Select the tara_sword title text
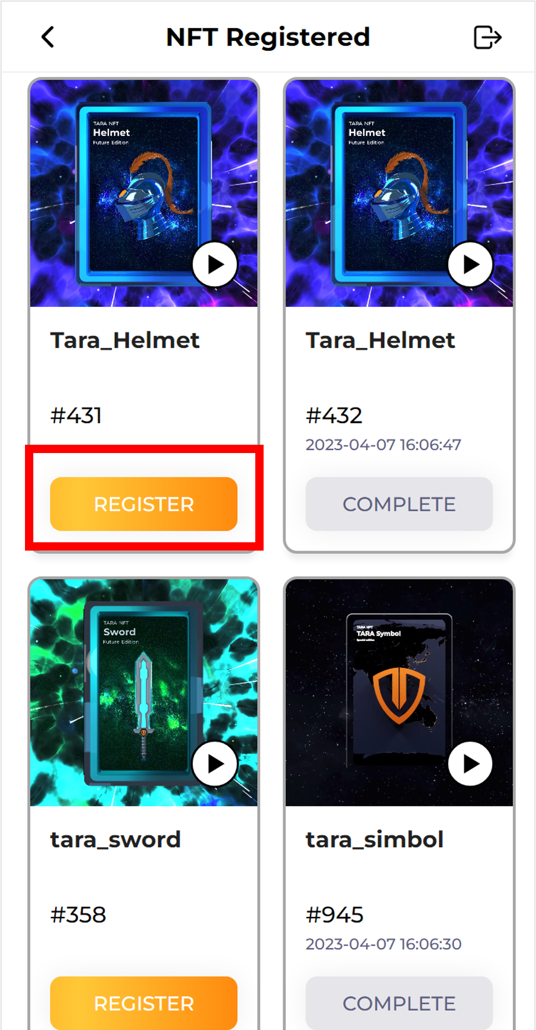Image resolution: width=536 pixels, height=1030 pixels. (x=116, y=840)
